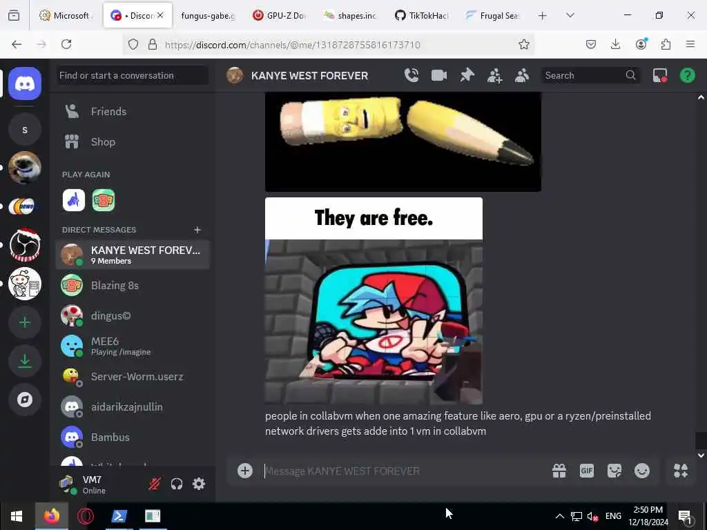Add friends to the group DM
This screenshot has width=707, height=530.
(x=494, y=75)
